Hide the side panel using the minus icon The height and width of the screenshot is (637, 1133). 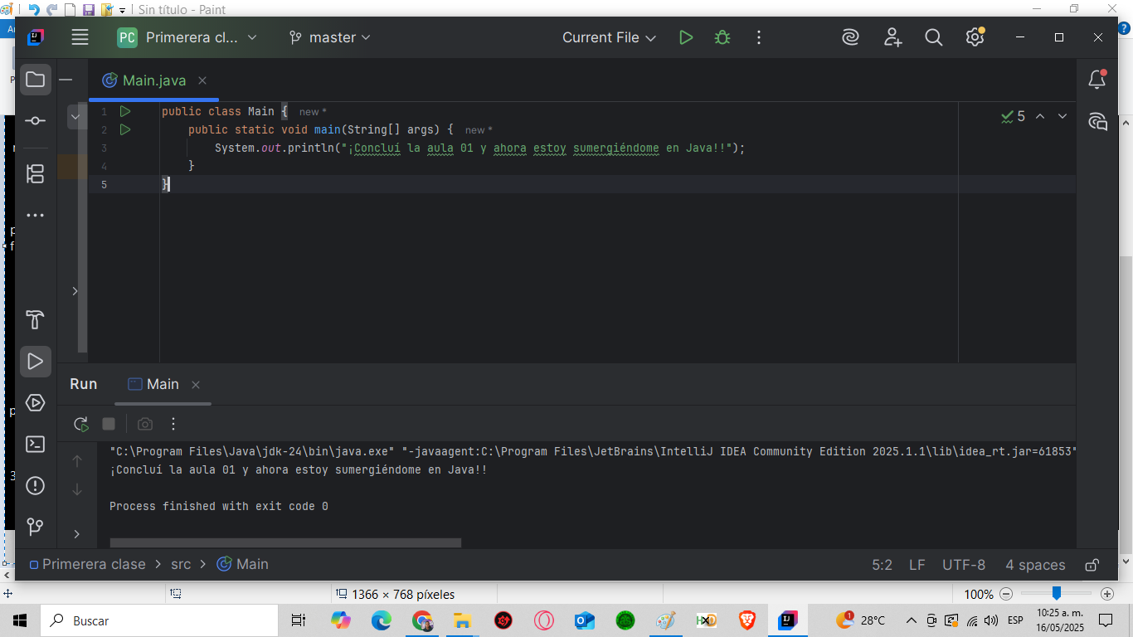tap(66, 80)
